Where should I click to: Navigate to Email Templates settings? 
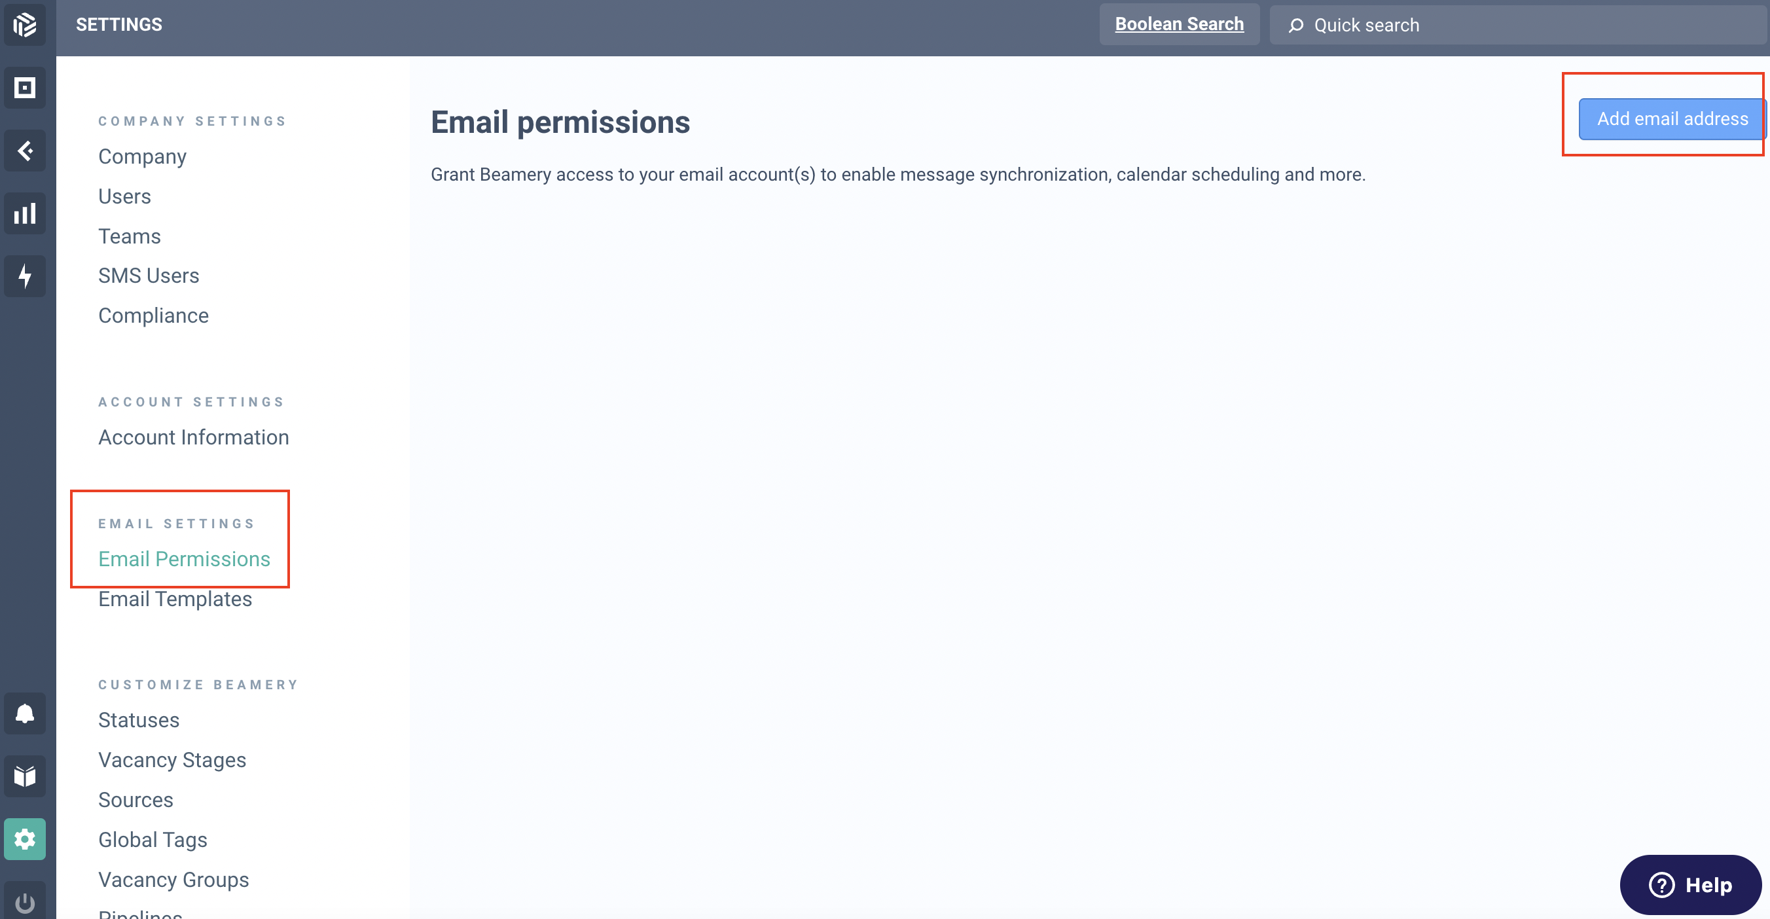[174, 598]
